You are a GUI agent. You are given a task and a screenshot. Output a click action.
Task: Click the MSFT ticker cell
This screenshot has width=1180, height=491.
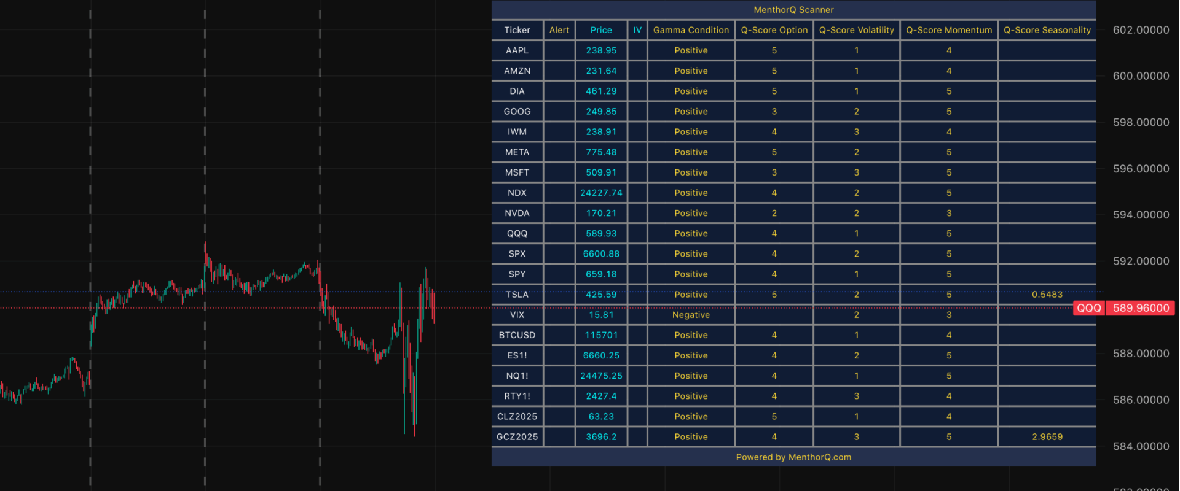pyautogui.click(x=517, y=172)
